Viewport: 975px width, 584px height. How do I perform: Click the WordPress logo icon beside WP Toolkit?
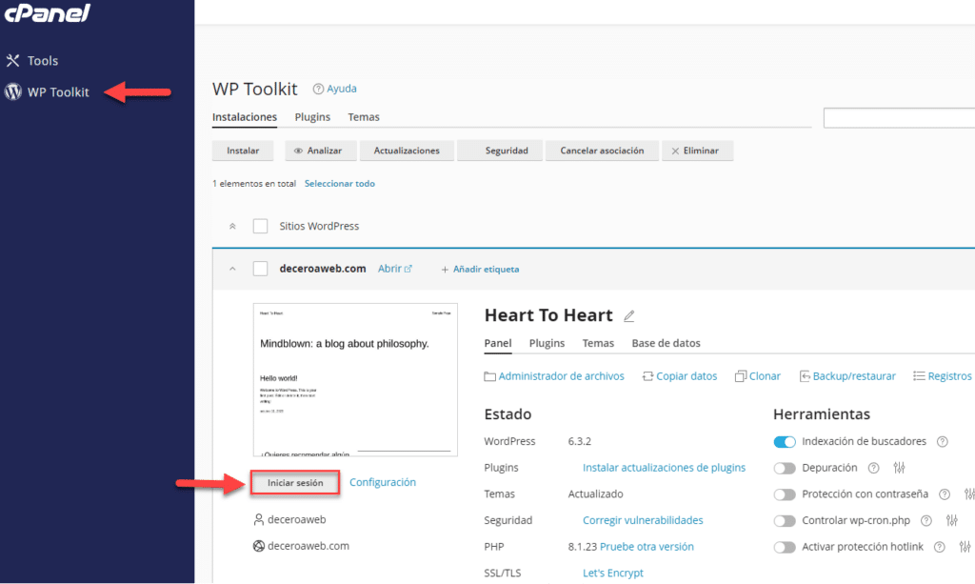coord(12,92)
